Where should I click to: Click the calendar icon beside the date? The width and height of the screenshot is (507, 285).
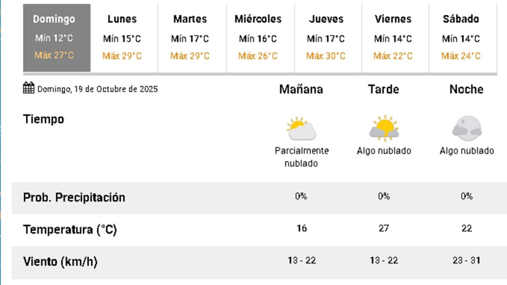[x=29, y=88]
